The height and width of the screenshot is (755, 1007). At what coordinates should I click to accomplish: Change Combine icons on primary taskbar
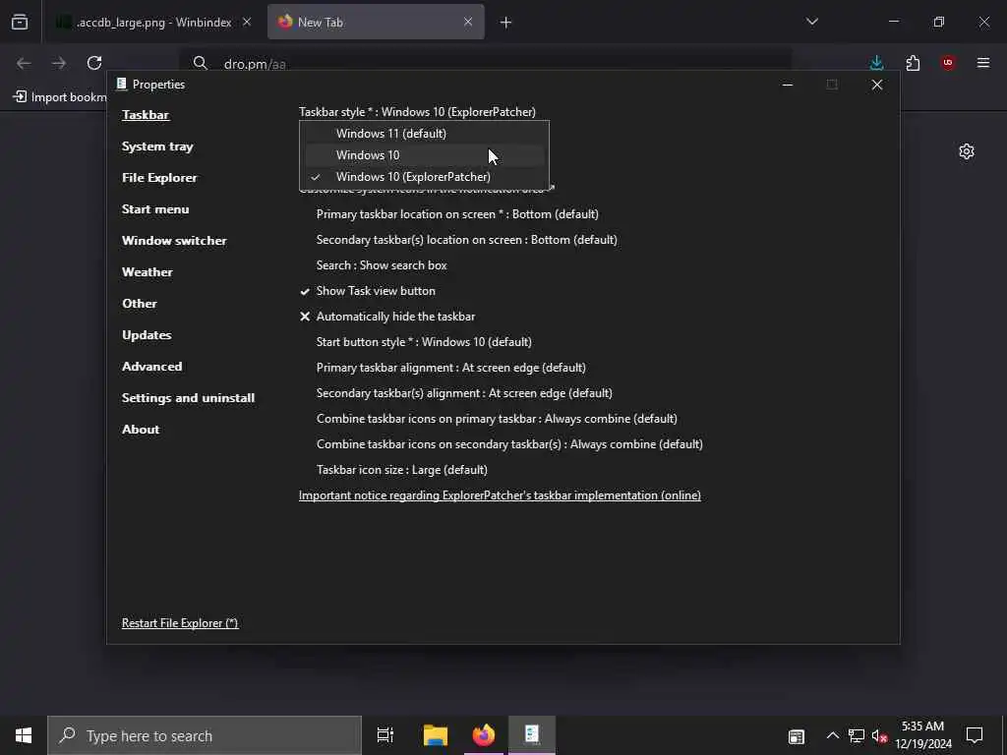click(x=497, y=419)
